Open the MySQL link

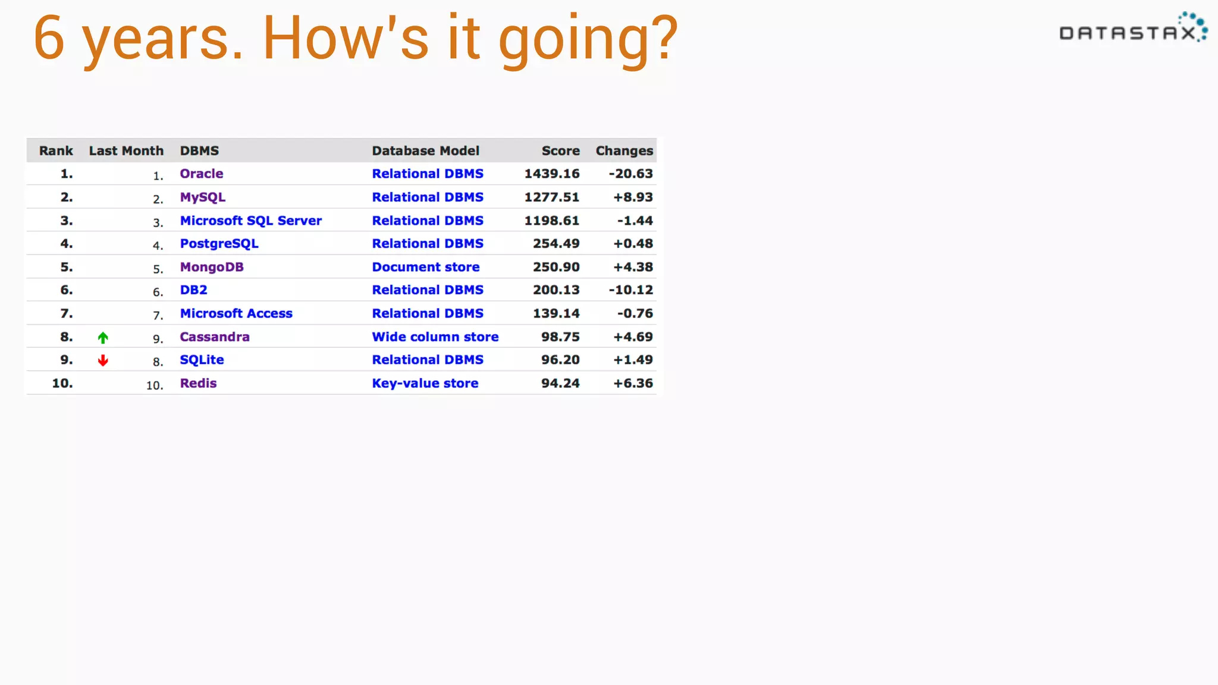pyautogui.click(x=203, y=197)
